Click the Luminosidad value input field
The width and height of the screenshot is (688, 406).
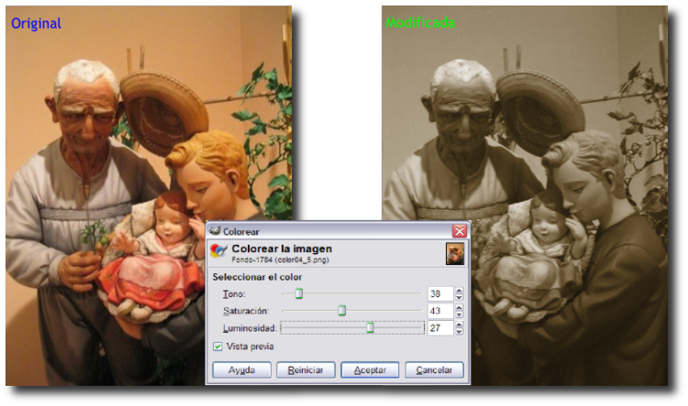coord(439,327)
